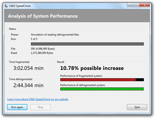This screenshot has width=155, height=118.
Task: Open the Learn more about O&O SpeedCheck link
Action: (x=38, y=99)
